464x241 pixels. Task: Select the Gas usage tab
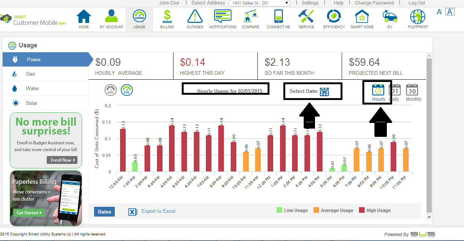tap(30, 74)
